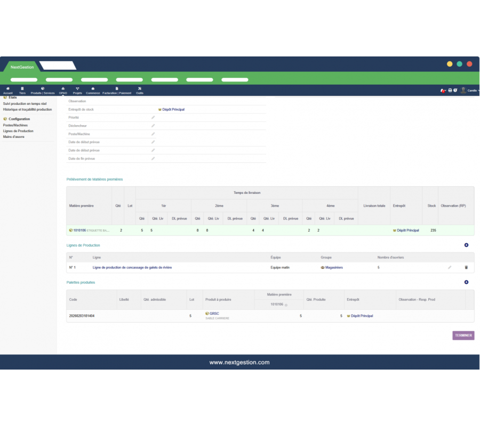Viewport: 480px width, 426px height.
Task: Edit production line N° 1 pencil icon
Action: 450,267
